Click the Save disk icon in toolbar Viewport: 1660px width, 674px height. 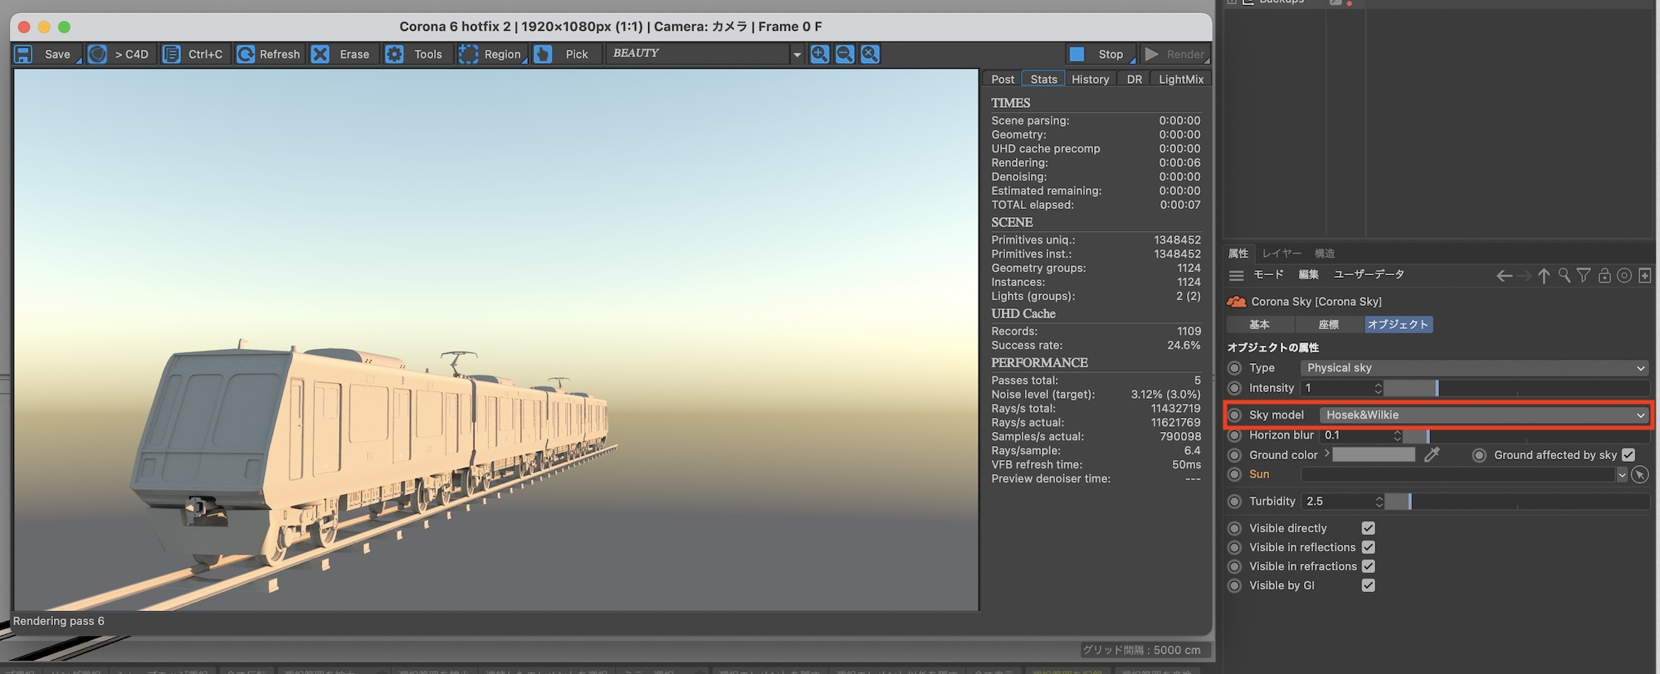pyautogui.click(x=23, y=54)
